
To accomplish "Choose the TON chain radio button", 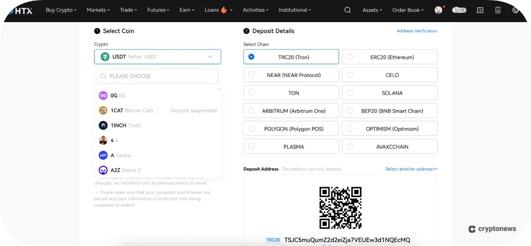I will pyautogui.click(x=251, y=93).
